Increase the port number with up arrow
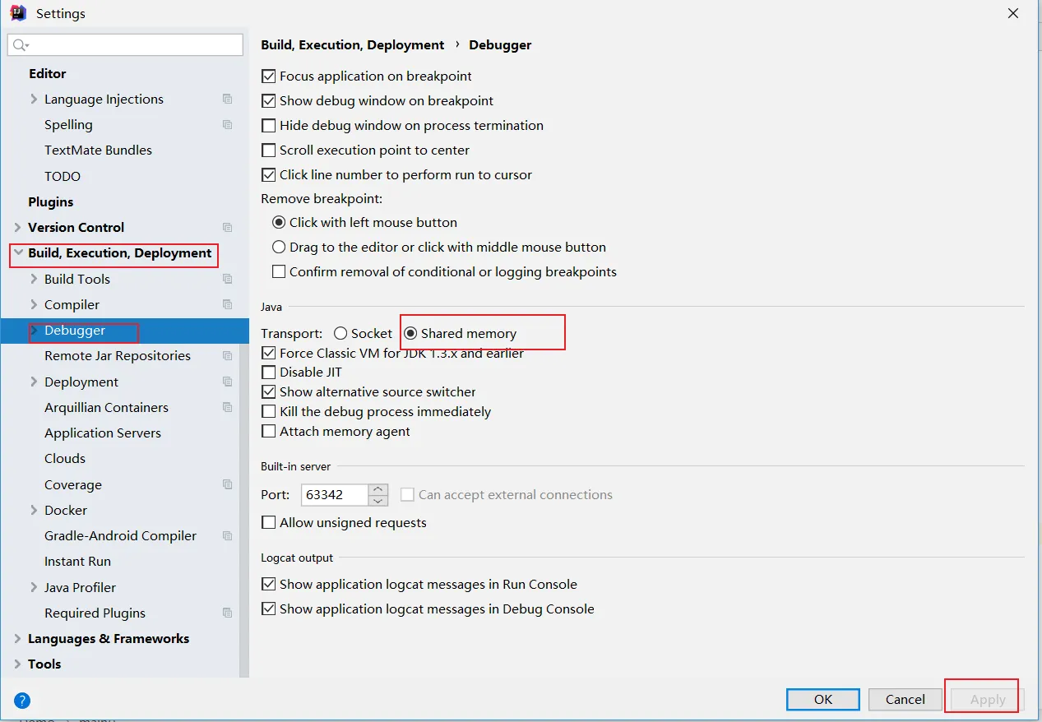This screenshot has width=1042, height=722. point(378,489)
